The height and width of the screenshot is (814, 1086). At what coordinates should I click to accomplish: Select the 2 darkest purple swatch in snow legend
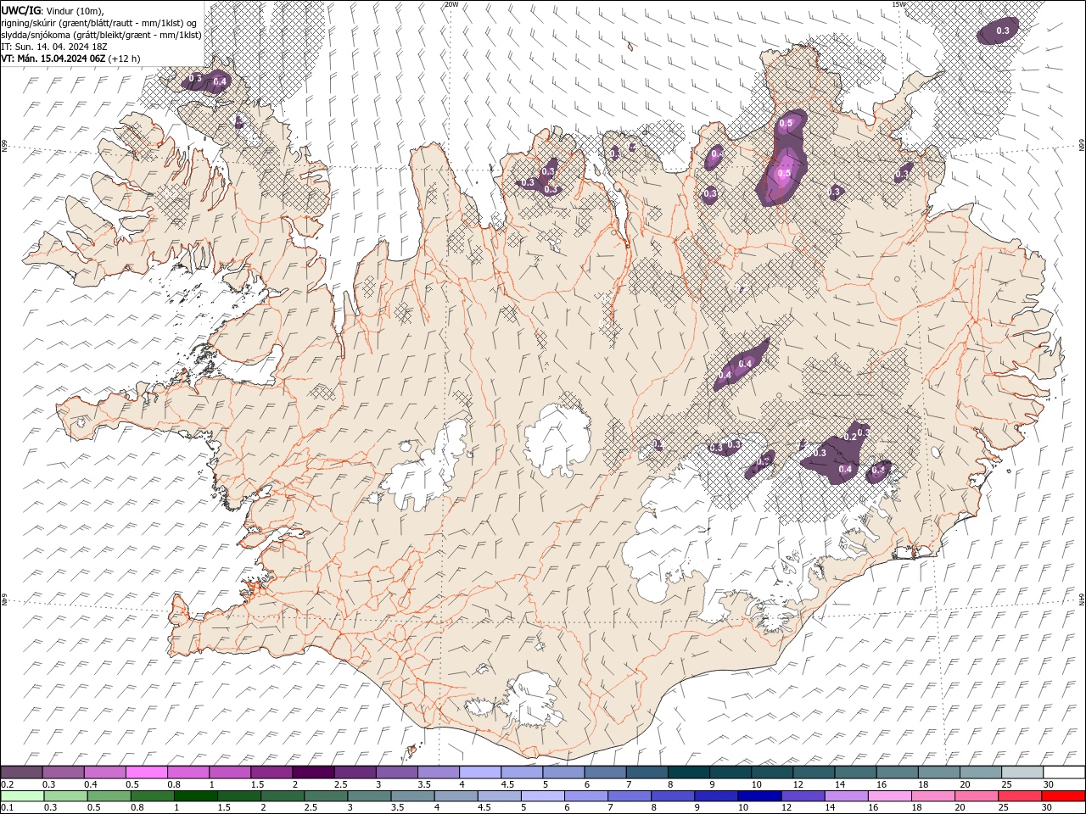[313, 772]
